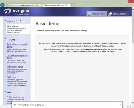Open a new blank browser tab
Viewport: 134px width, 108px height.
(x=73, y=5)
